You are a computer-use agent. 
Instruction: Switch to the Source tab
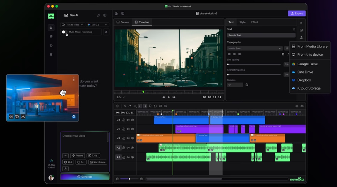click(x=123, y=22)
